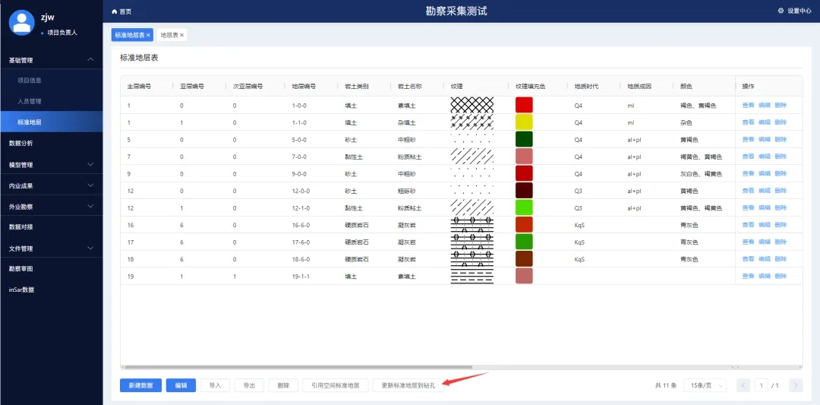
Task: Open the 15条/页 page size dropdown
Action: (x=704, y=385)
